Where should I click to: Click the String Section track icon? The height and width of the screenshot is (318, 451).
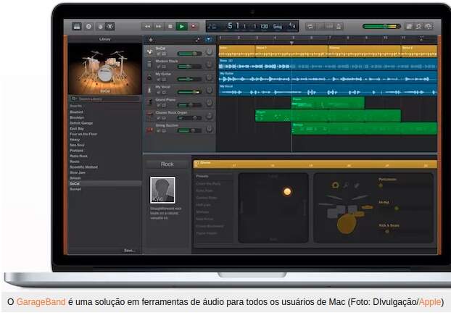pyautogui.click(x=149, y=127)
